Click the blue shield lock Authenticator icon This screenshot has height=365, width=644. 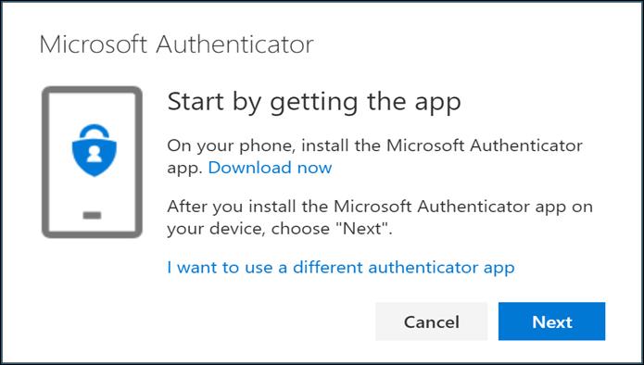[95, 150]
